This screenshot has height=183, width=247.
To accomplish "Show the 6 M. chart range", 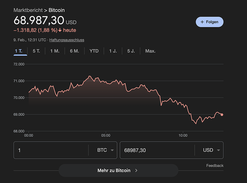I will pyautogui.click(x=74, y=51).
